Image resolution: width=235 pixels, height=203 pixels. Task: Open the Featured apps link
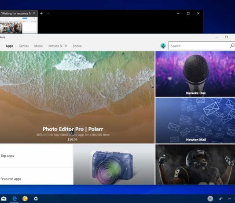(11, 179)
